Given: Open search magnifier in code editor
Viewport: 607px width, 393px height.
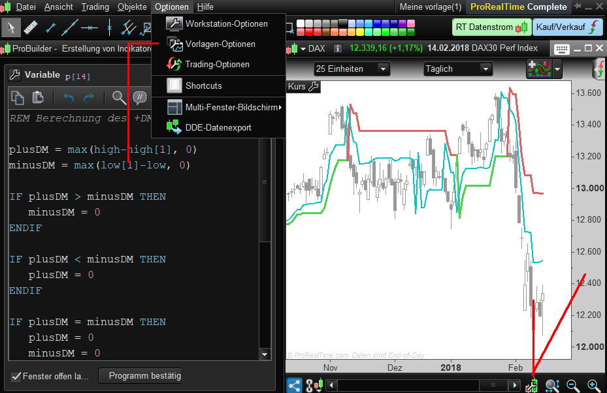Looking at the screenshot, I should click(119, 98).
